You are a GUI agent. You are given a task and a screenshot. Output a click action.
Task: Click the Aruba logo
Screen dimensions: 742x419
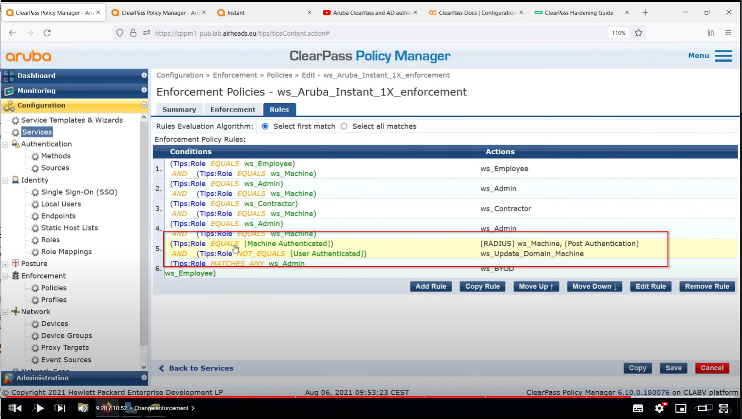pyautogui.click(x=28, y=56)
